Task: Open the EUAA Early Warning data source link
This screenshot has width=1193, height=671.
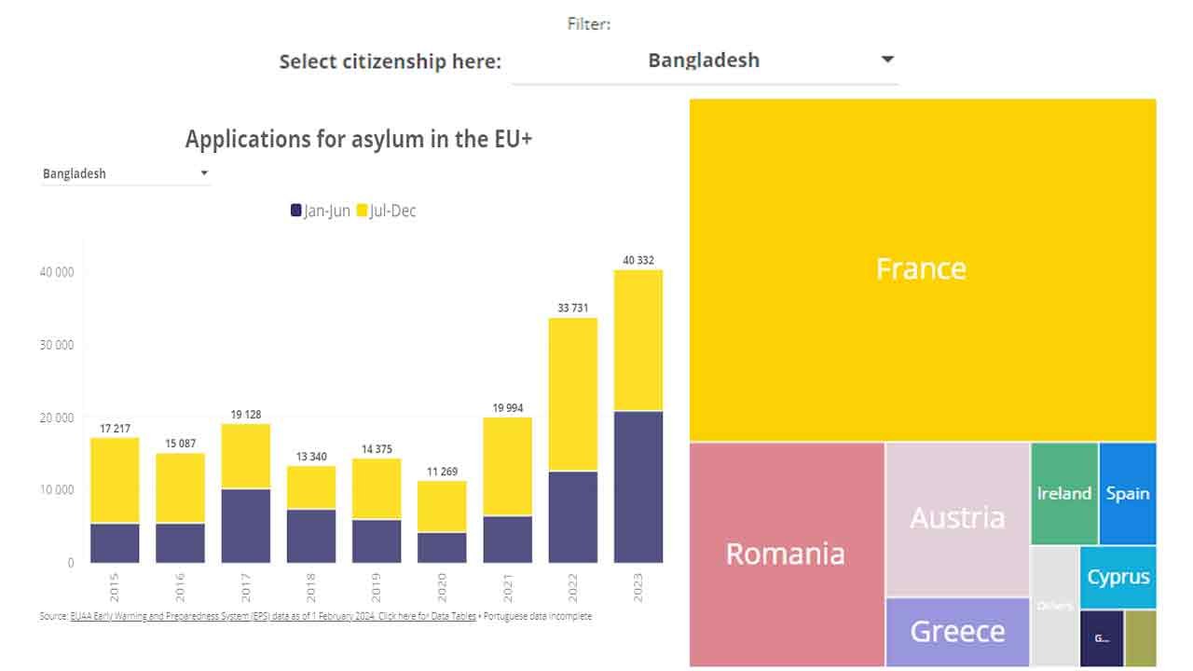Action: 273,616
